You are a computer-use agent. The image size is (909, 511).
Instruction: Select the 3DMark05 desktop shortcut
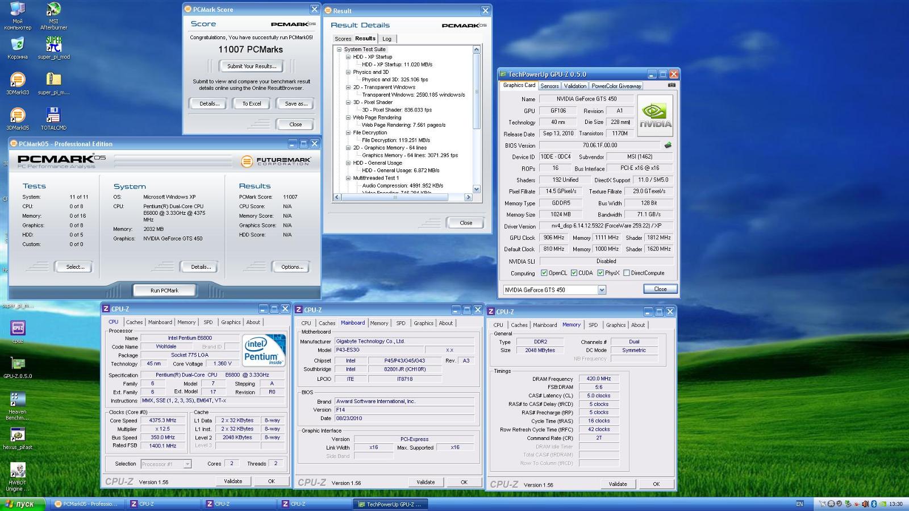pyautogui.click(x=18, y=118)
